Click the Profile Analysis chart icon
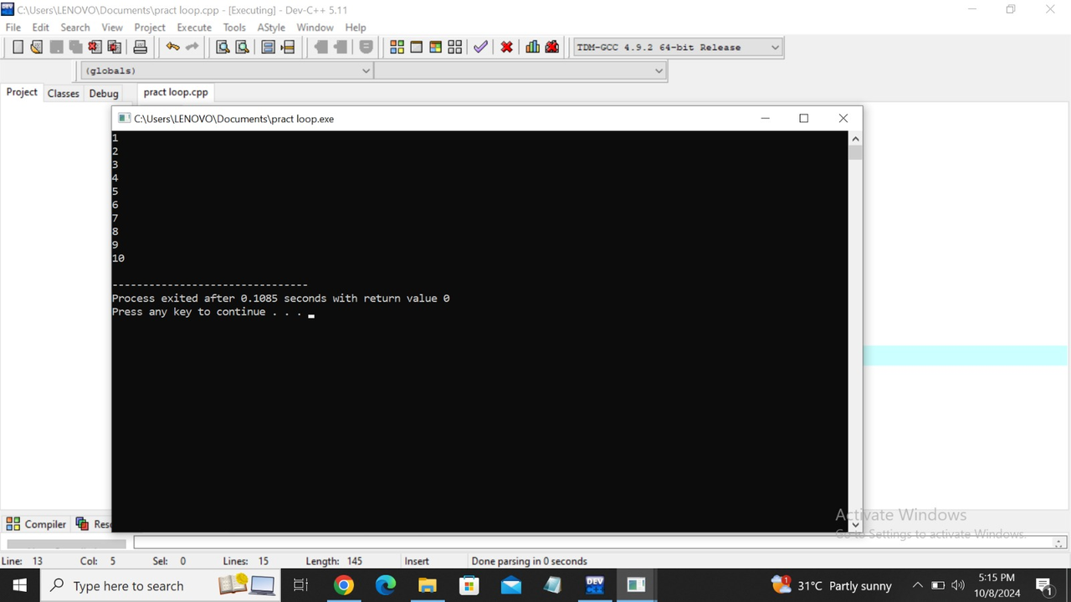 [532, 47]
